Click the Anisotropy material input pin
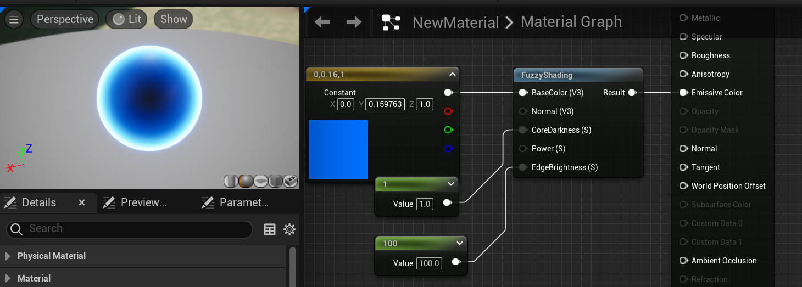 coord(683,74)
